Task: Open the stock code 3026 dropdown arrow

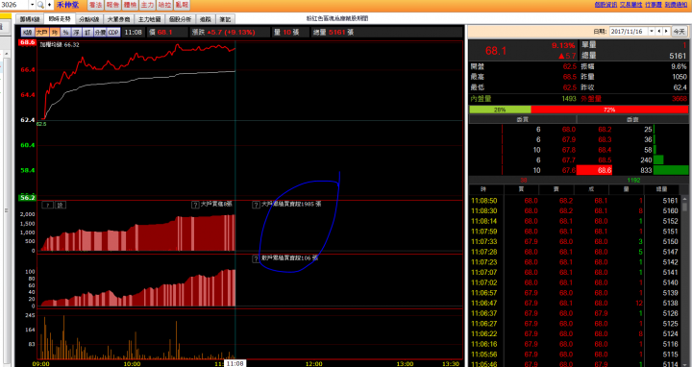Action: click(33, 5)
